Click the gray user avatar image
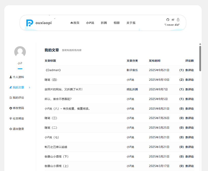The height and width of the screenshot is (171, 208). point(20,52)
